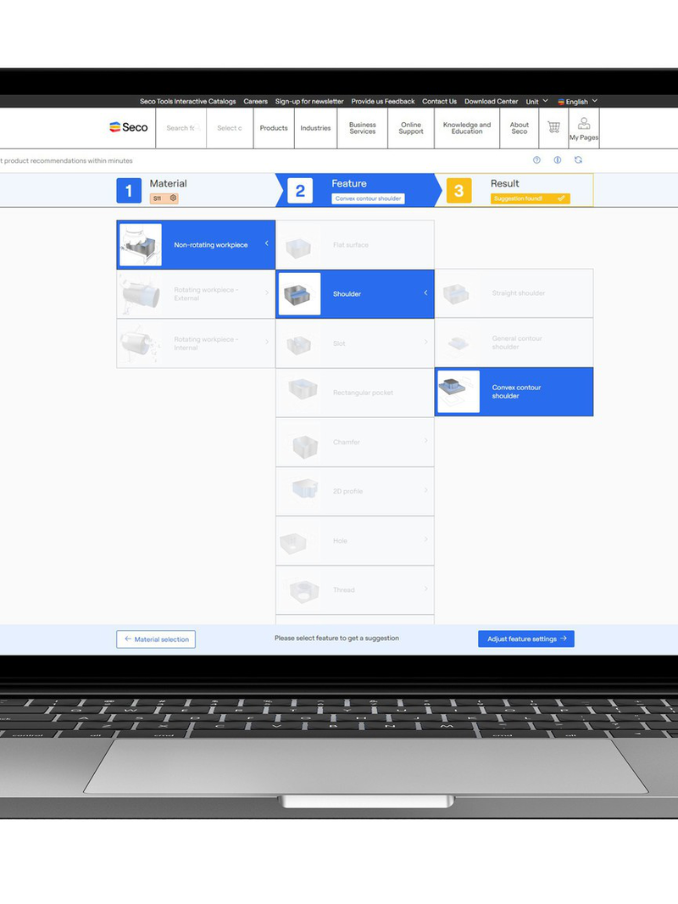Viewport: 678px width, 904px height.
Task: Open the Products menu
Action: pyautogui.click(x=274, y=128)
